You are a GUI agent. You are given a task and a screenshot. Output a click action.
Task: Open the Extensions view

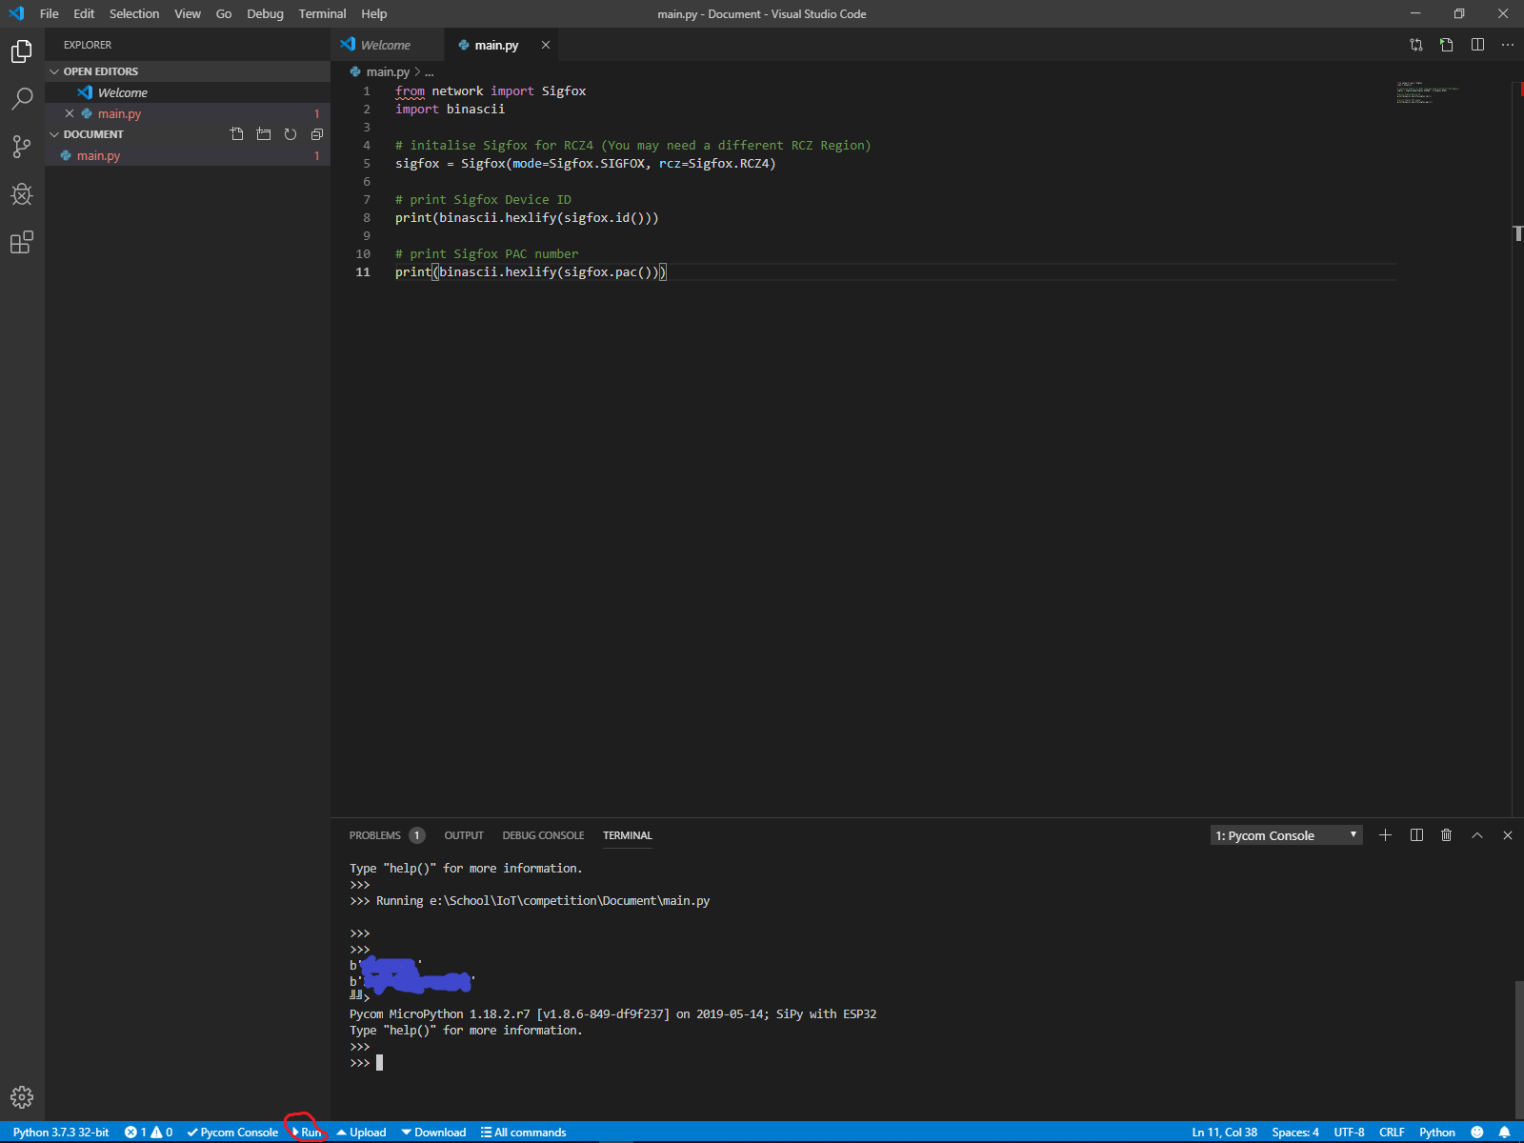pyautogui.click(x=22, y=243)
